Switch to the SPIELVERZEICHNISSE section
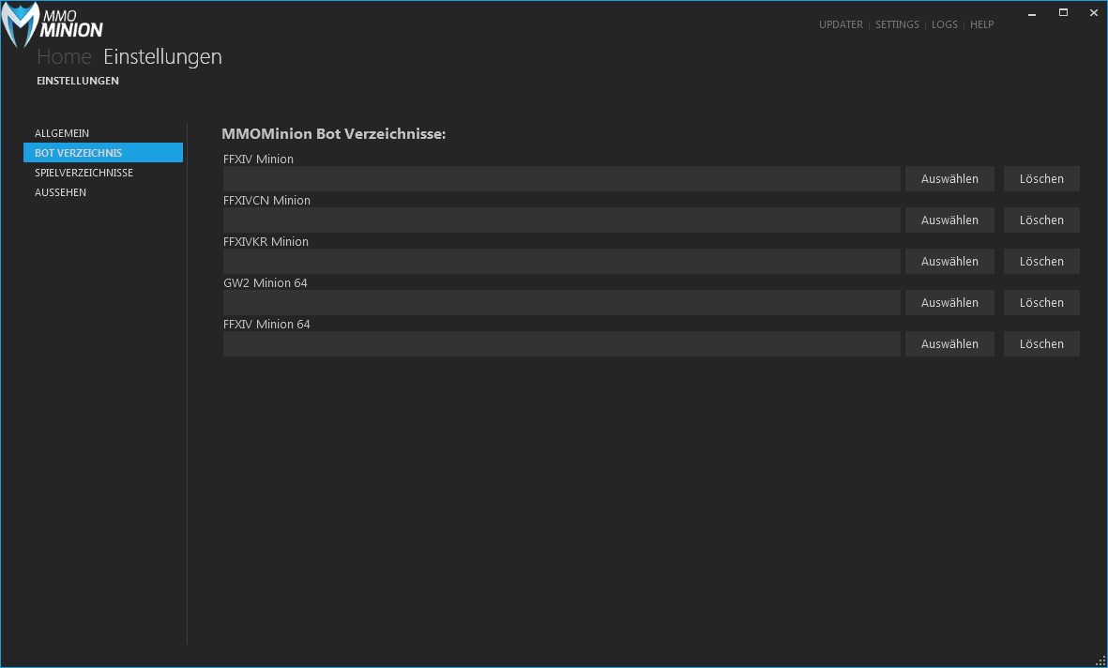1108x668 pixels. (83, 173)
